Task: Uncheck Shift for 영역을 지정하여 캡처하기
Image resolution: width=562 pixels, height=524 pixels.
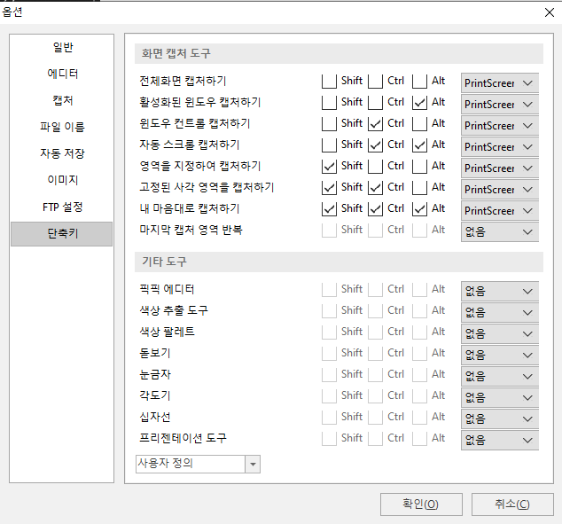Action: point(329,167)
